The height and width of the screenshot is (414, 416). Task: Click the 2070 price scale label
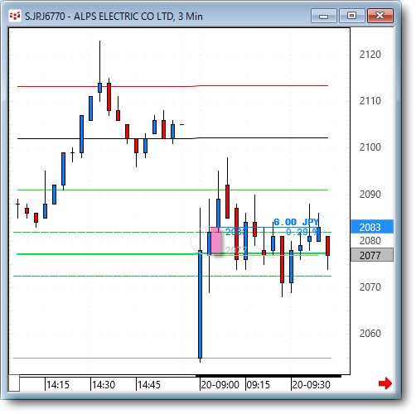[x=370, y=287]
